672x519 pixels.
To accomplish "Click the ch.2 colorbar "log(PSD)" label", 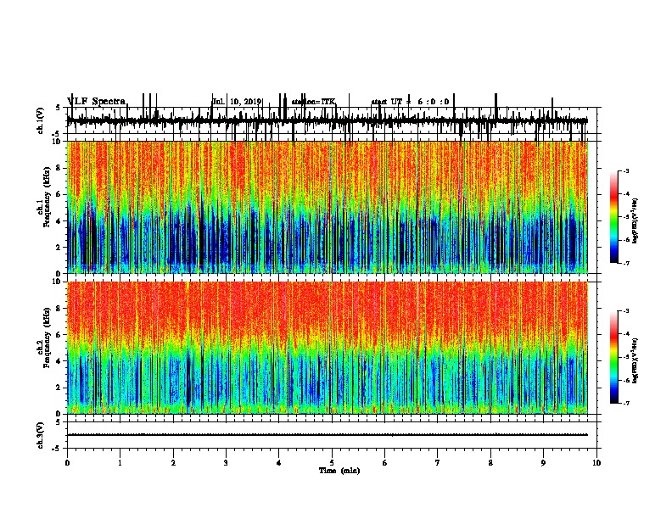I will click(636, 361).
